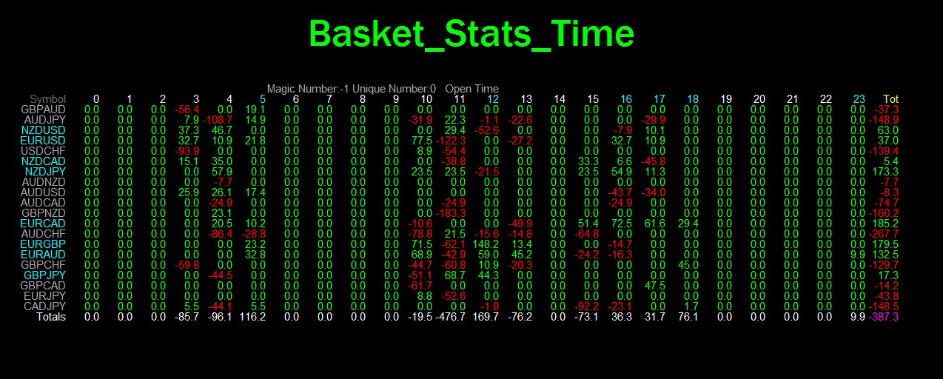Viewport: 943px width, 379px height.
Task: Click the GBPNZD total -160.2
Action: (884, 213)
